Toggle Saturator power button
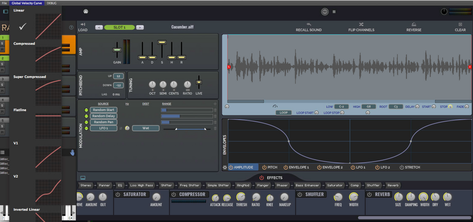473x222 pixels. coord(117,194)
